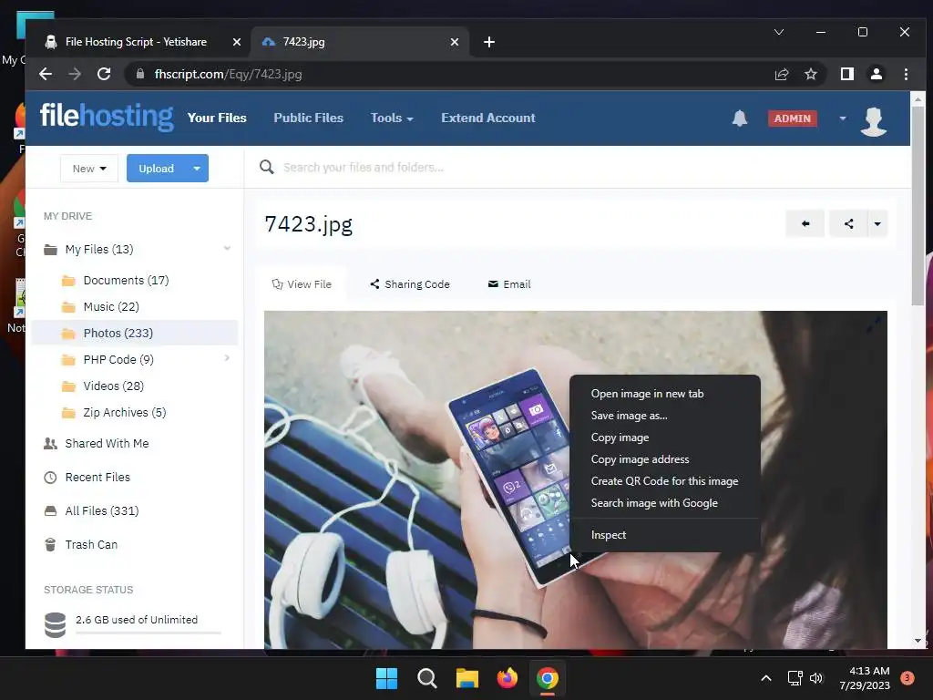Click the page vertical scrollbar
This screenshot has width=933, height=700.
[918, 207]
